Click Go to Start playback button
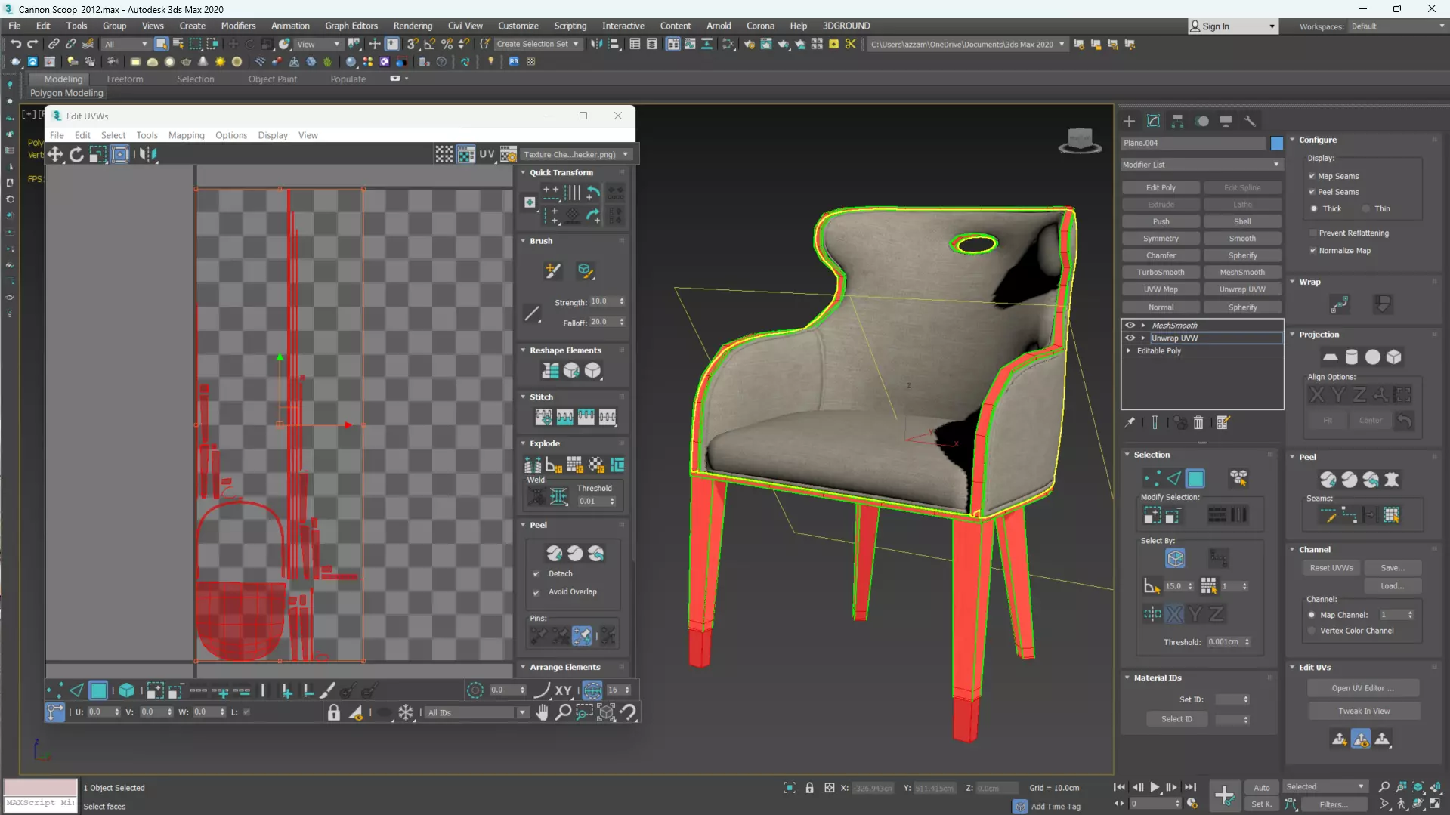This screenshot has width=1450, height=815. click(1119, 787)
